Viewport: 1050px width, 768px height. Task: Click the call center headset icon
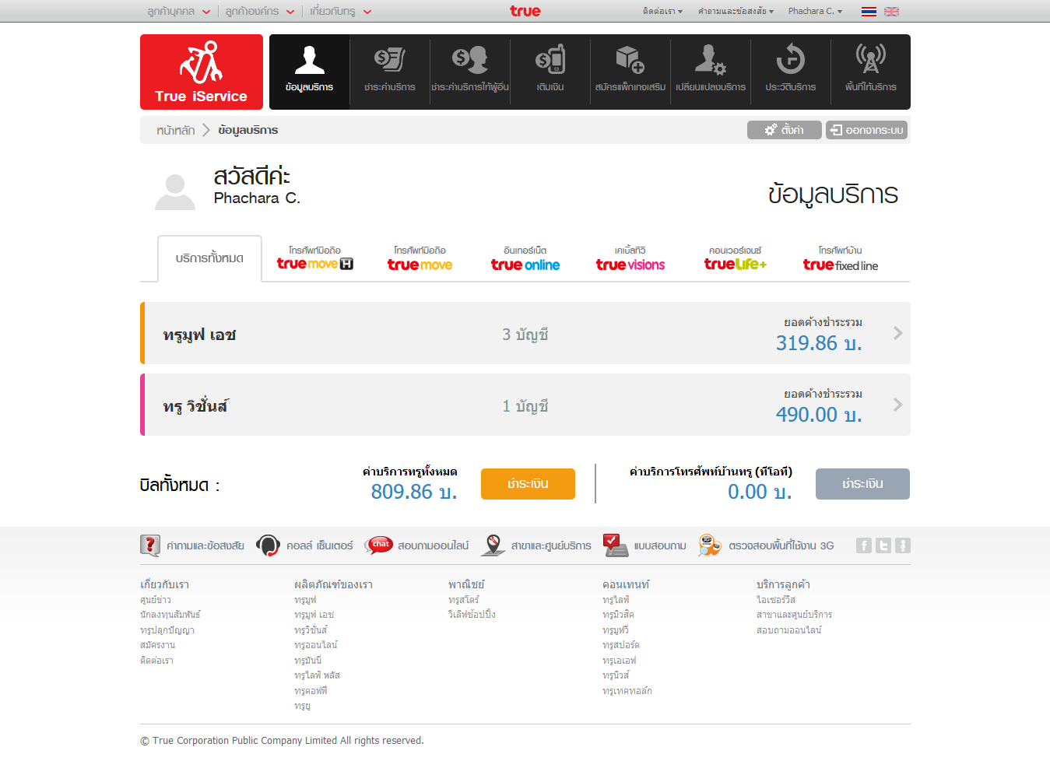(x=269, y=545)
